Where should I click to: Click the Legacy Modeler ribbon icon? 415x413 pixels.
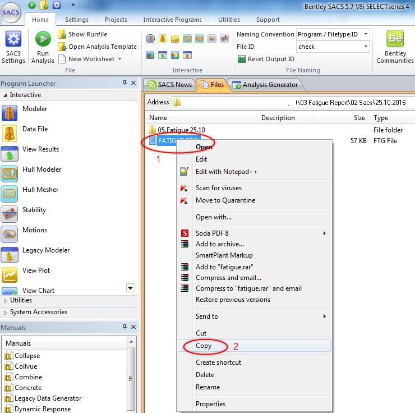[x=187, y=55]
